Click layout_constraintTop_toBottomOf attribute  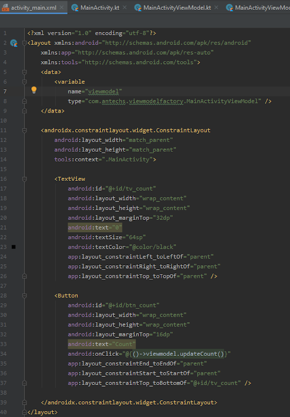[x=154, y=383]
